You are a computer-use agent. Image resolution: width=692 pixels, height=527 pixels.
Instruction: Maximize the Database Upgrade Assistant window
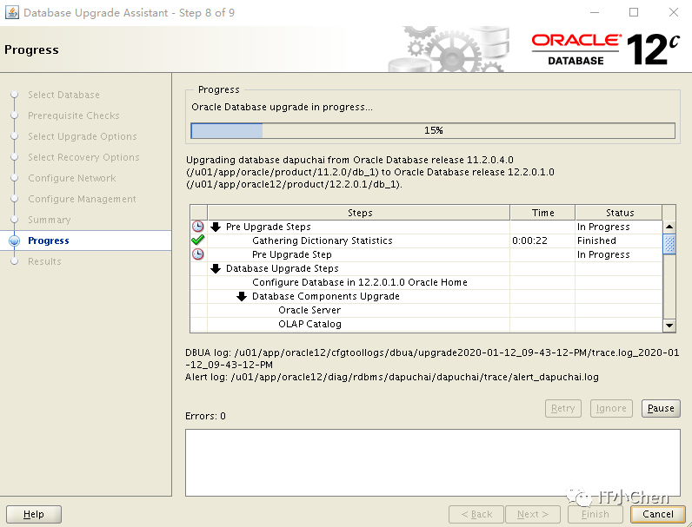[634, 12]
